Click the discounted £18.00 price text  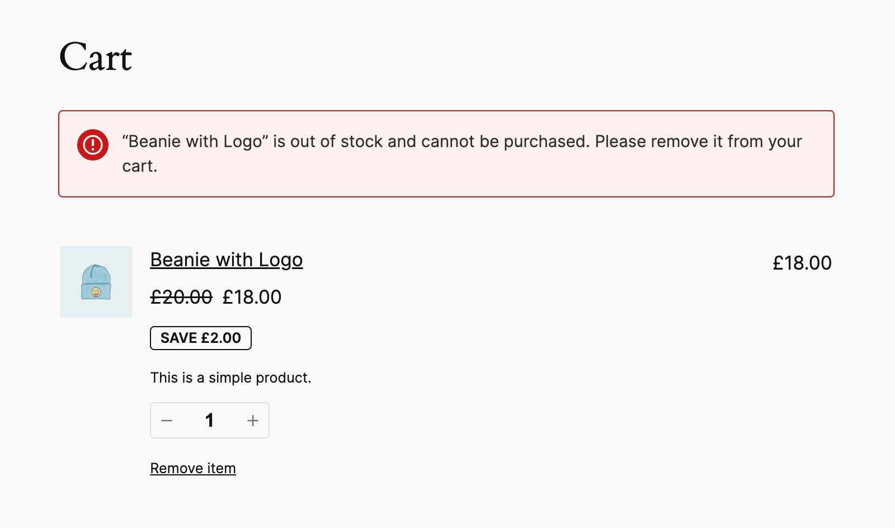(252, 297)
